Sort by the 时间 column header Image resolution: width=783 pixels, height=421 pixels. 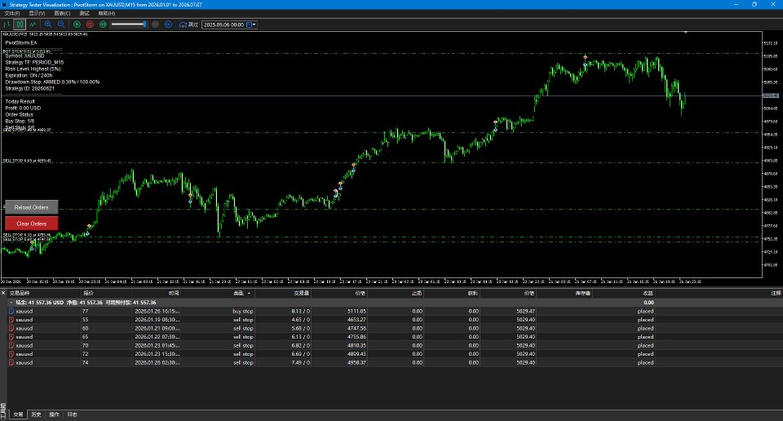[173, 293]
